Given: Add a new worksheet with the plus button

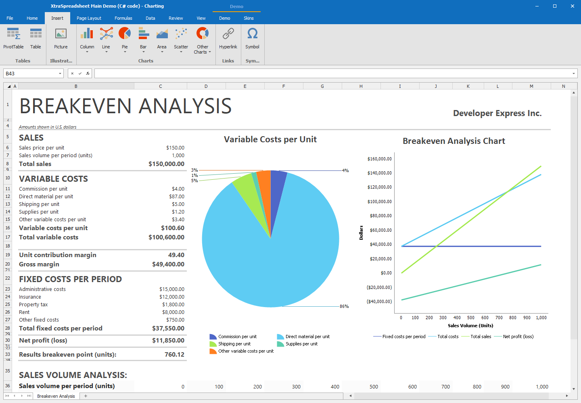Looking at the screenshot, I should pos(85,396).
